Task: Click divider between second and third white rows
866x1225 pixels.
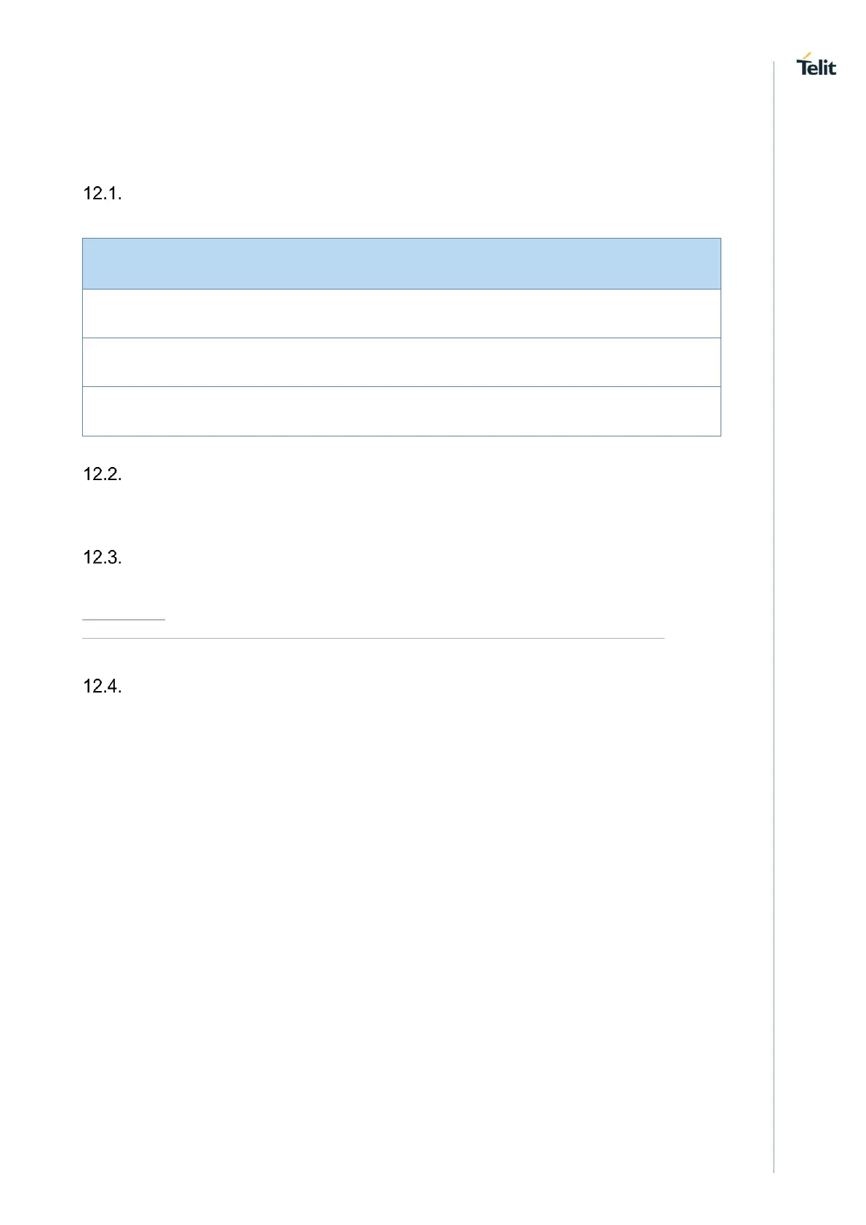Action: [x=401, y=386]
